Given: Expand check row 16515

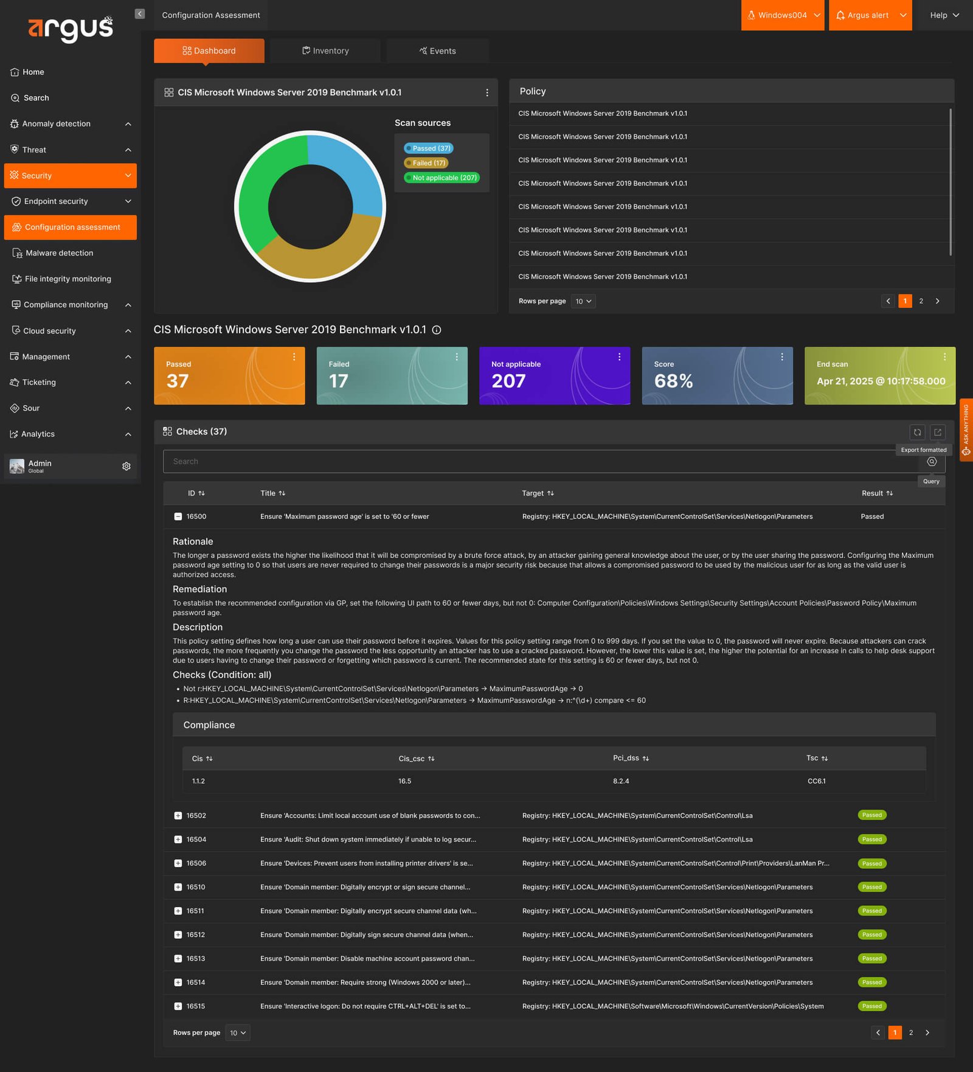Looking at the screenshot, I should click(178, 1006).
